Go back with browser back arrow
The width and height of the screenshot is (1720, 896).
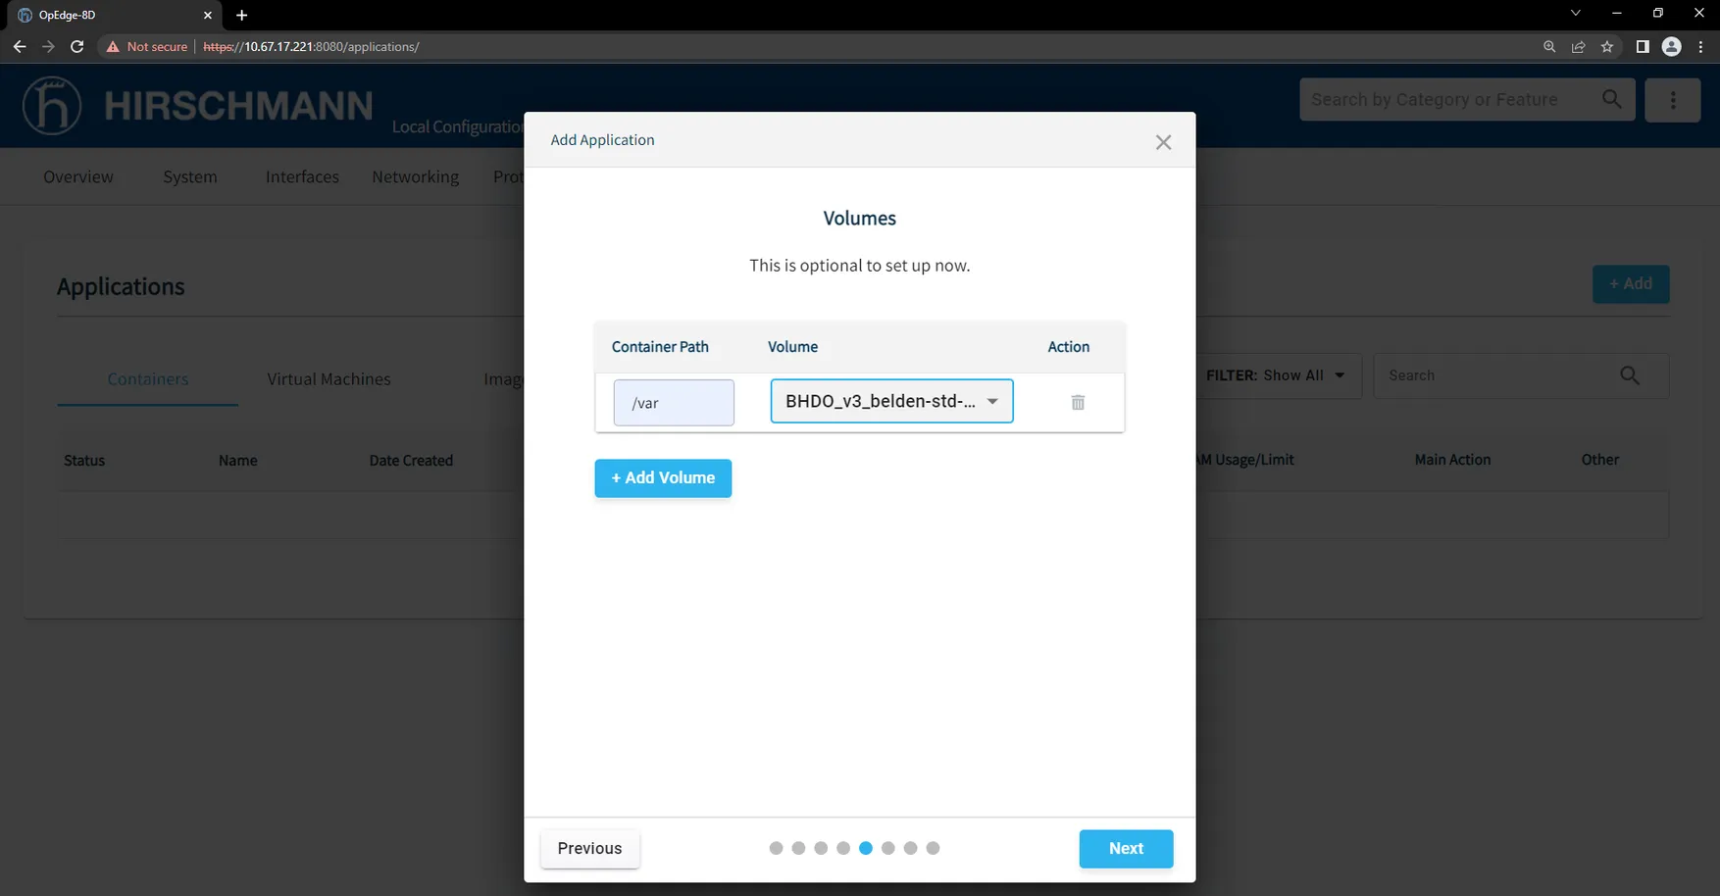coord(20,46)
